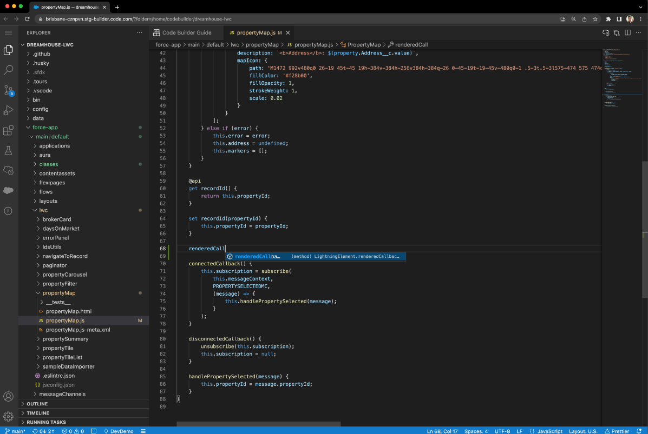Screen dimensions: 648x434
Task: Collapse the DREAMHOUSE-LWC root section
Action: 84,44
